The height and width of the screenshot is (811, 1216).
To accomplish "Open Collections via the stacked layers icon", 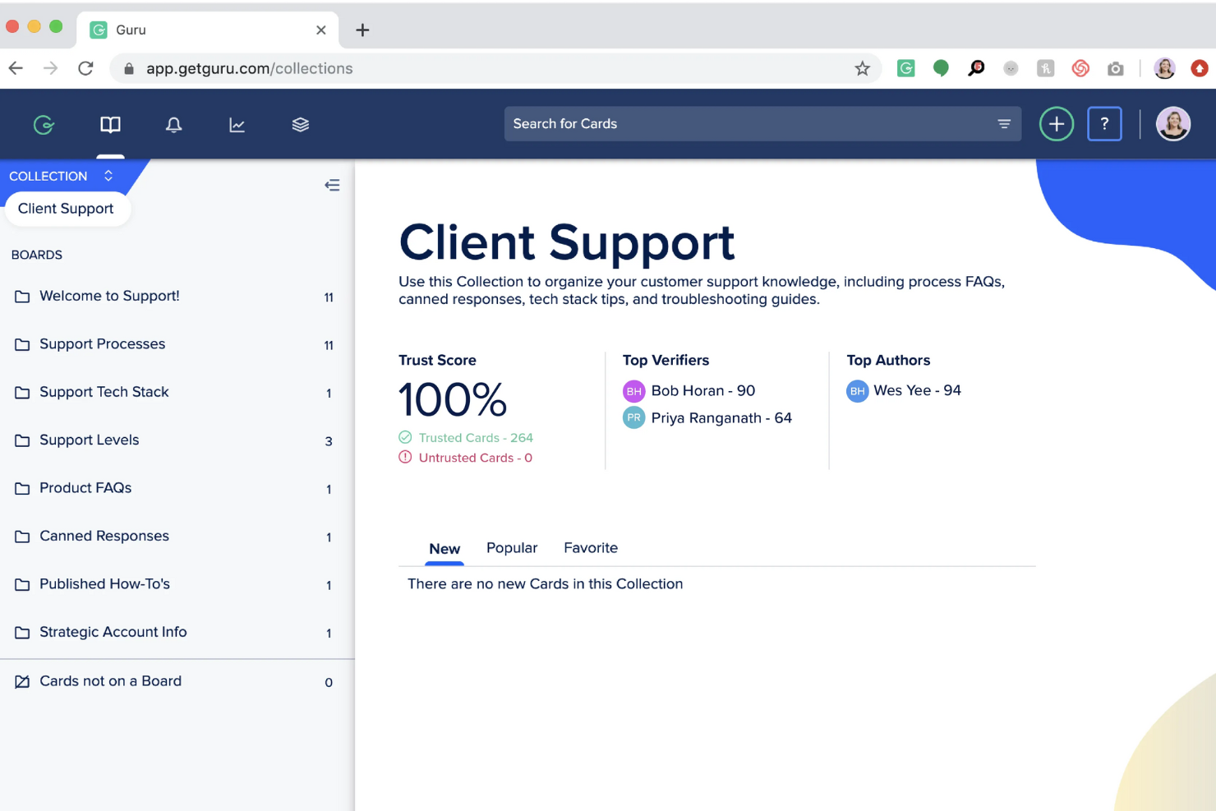I will click(300, 124).
